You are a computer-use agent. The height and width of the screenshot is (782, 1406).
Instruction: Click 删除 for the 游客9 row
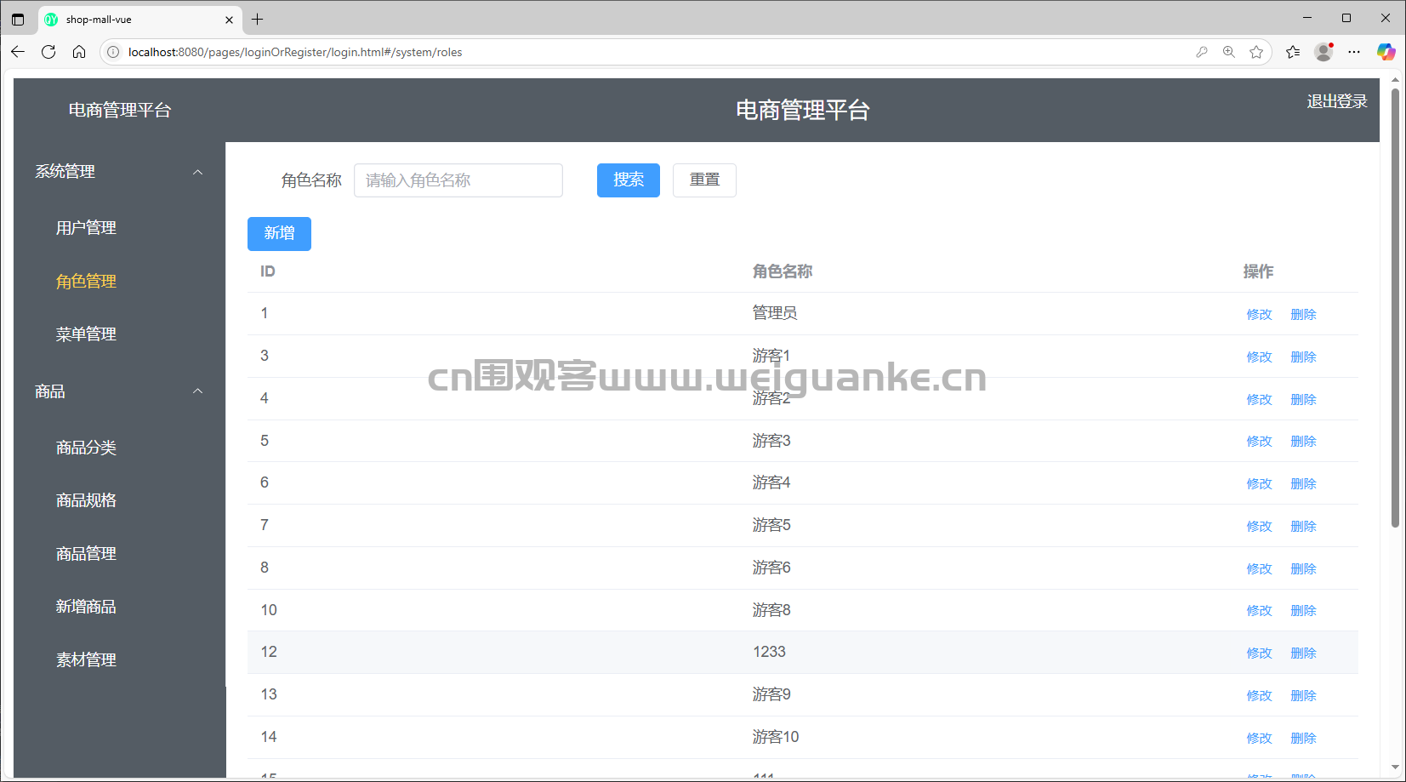coord(1303,696)
